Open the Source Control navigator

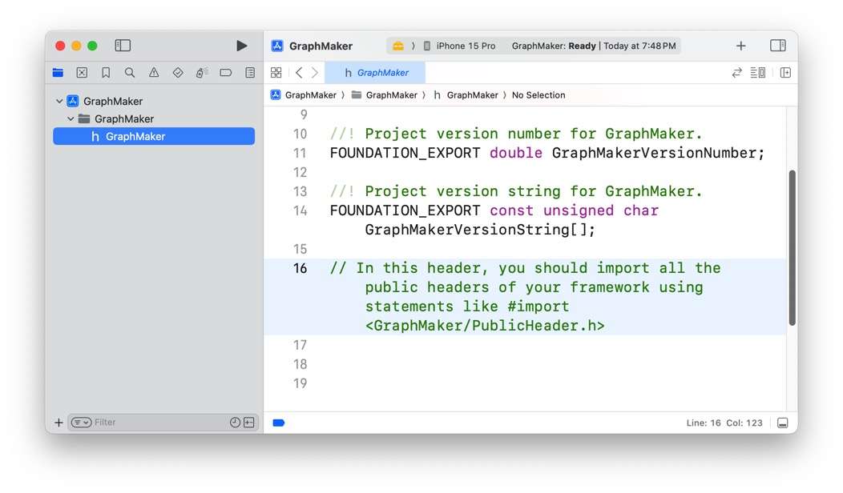point(82,73)
